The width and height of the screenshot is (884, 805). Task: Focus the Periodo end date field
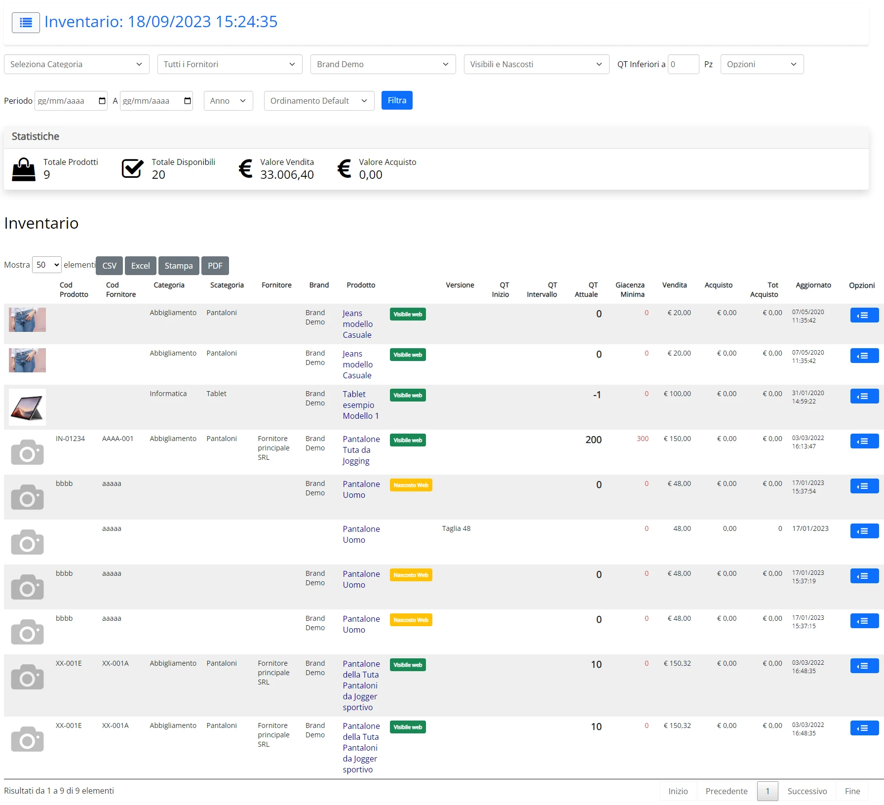[x=156, y=101]
